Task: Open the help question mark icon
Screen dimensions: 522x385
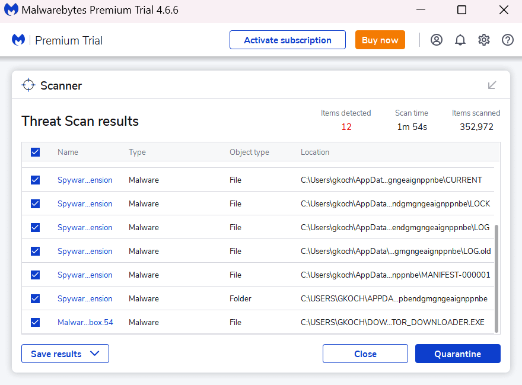Action: click(507, 40)
